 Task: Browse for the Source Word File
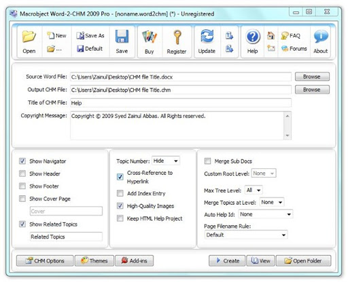(312, 77)
